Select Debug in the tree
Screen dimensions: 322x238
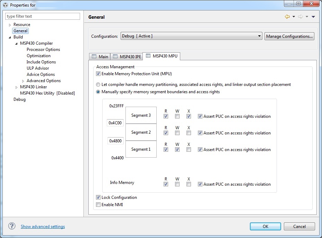tap(19, 99)
